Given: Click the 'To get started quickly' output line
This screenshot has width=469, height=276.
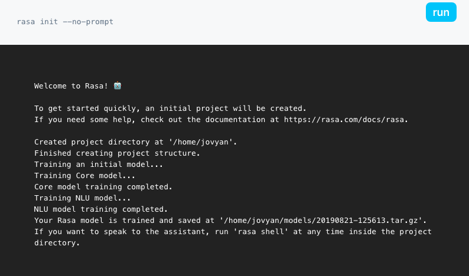Looking at the screenshot, I should point(170,109).
